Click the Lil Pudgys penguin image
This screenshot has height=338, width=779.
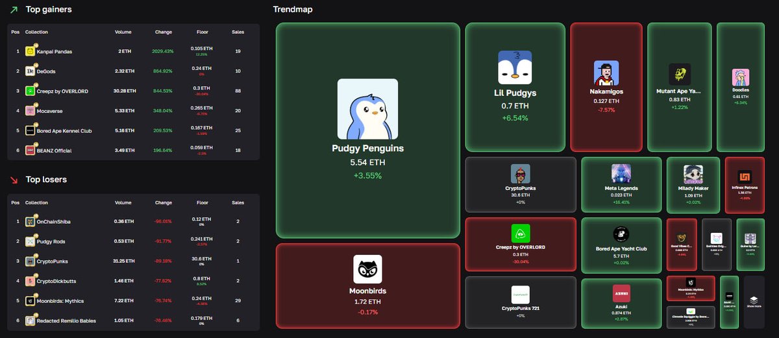click(x=515, y=67)
